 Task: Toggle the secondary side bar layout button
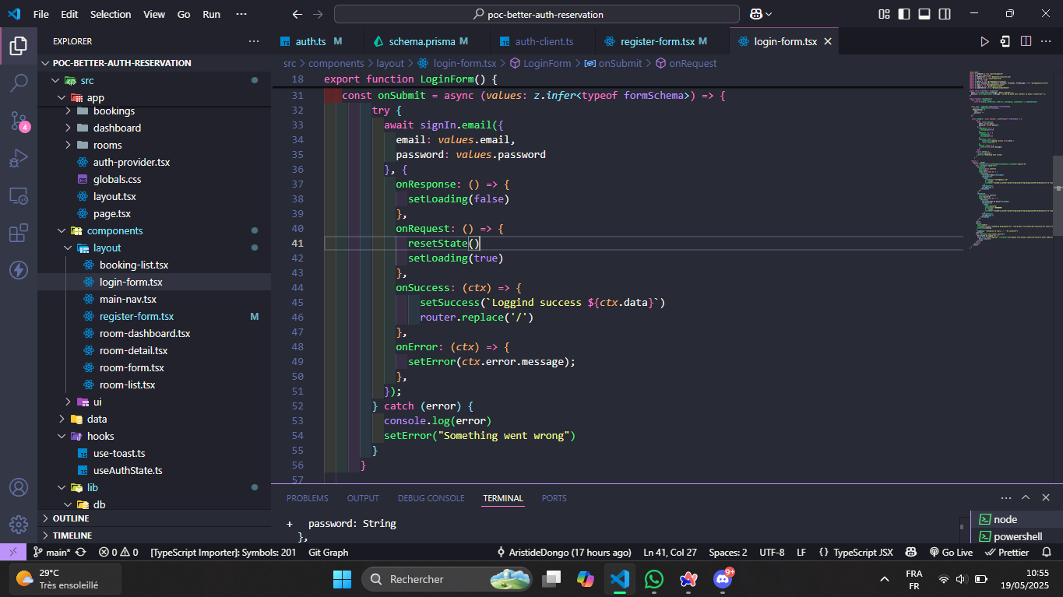pyautogui.click(x=945, y=14)
